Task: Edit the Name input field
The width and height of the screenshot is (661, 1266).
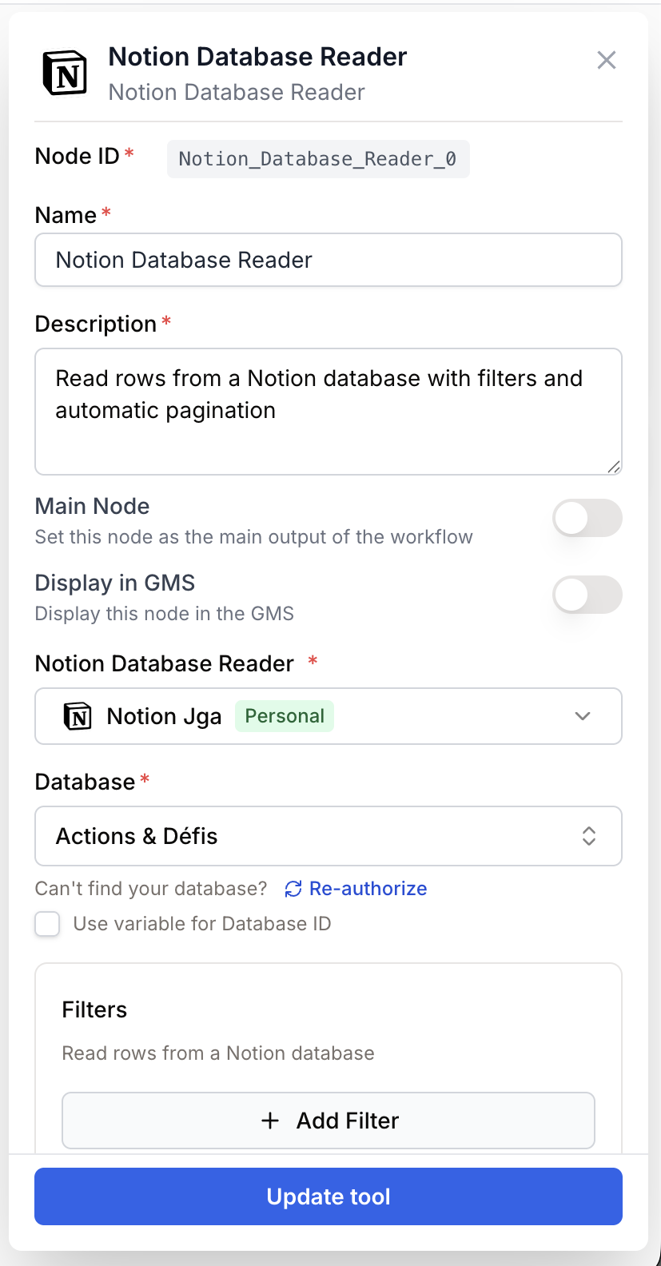Action: point(329,260)
